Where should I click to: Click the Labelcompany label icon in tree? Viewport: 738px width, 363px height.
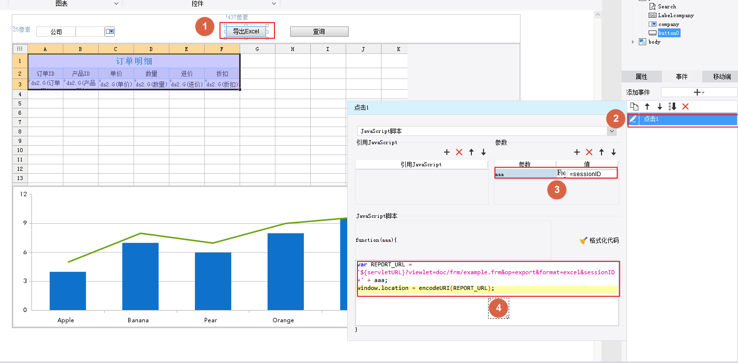point(653,15)
